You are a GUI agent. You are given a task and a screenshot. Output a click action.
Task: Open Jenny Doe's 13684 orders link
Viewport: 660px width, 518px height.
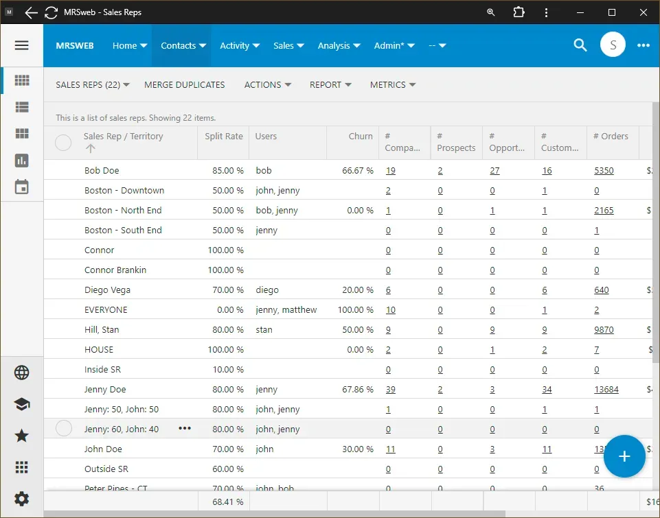tap(606, 390)
